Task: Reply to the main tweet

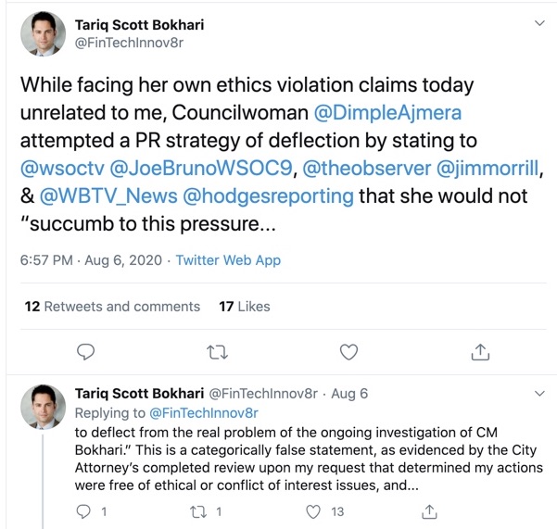Action: 86,352
